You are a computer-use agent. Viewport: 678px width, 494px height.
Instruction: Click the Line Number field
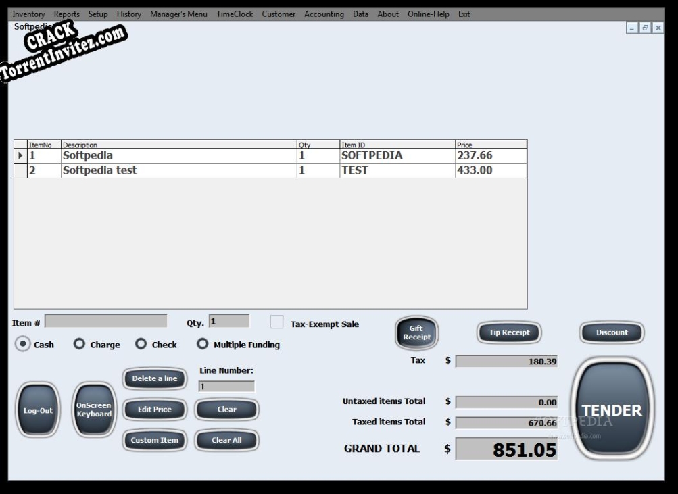226,386
